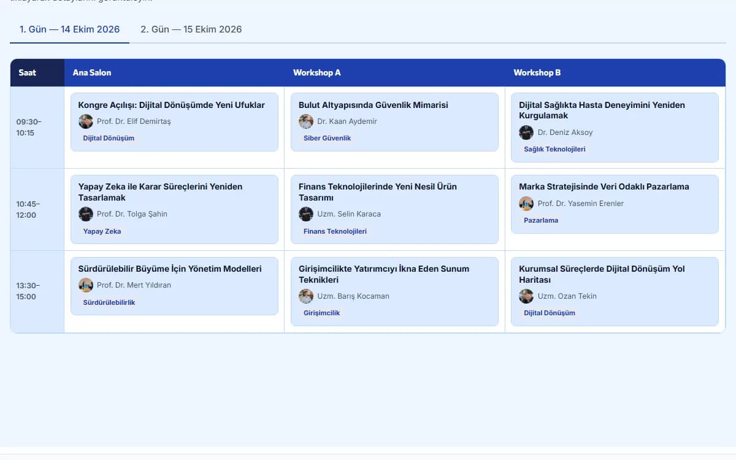Open Dijital Sağlıkta Hasta Deneyimini session
Image resolution: width=736 pixels, height=460 pixels.
click(615, 128)
